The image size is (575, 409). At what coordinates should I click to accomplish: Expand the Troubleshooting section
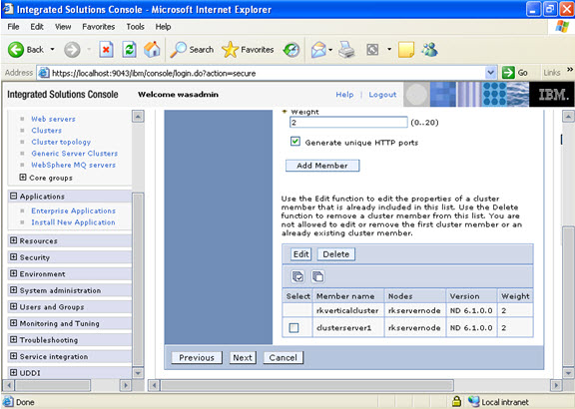tap(14, 339)
